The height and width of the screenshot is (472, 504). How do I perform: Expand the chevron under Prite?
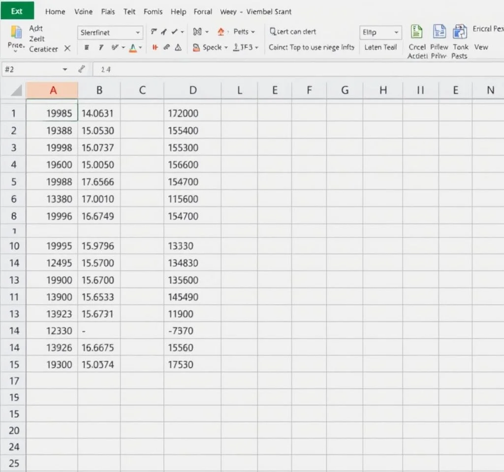click(x=15, y=51)
